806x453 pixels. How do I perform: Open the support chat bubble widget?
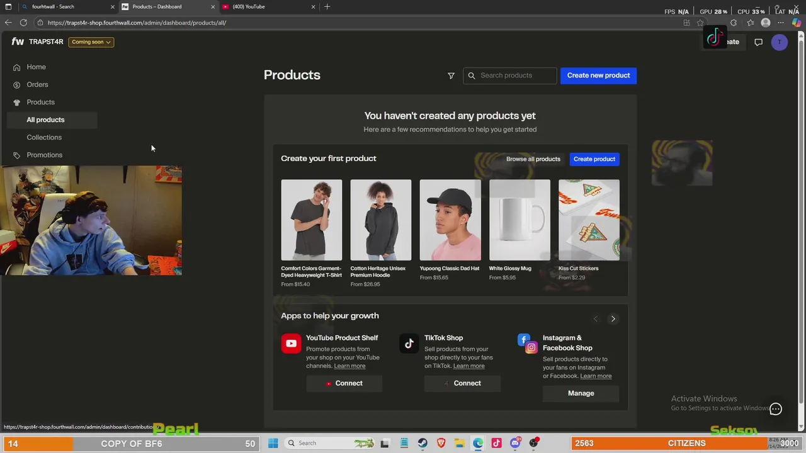776,409
